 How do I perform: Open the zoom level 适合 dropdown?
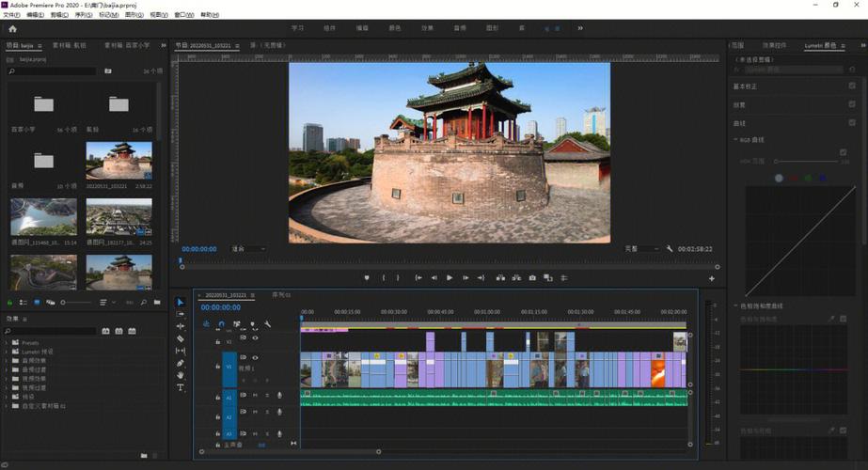[x=248, y=249]
